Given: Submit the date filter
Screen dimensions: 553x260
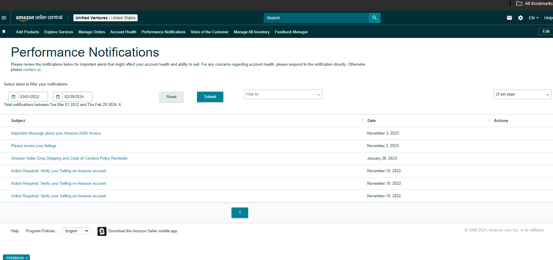Looking at the screenshot, I should [x=210, y=97].
